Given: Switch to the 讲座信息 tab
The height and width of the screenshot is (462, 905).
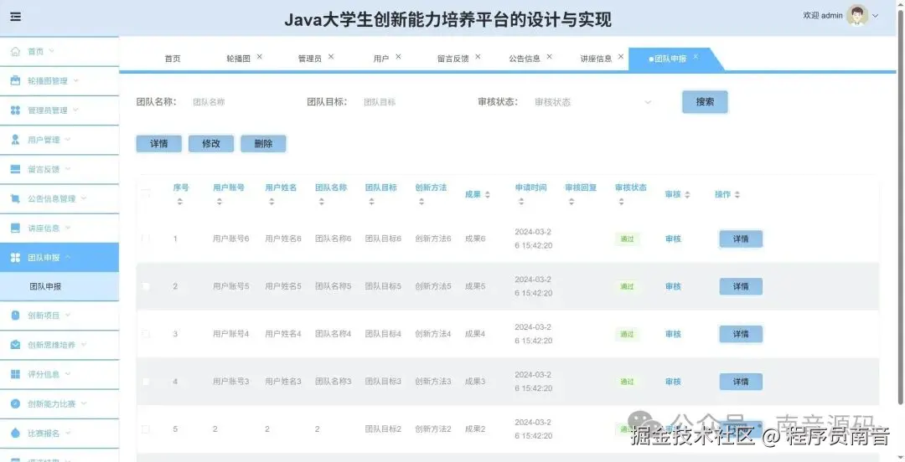Looking at the screenshot, I should 597,59.
